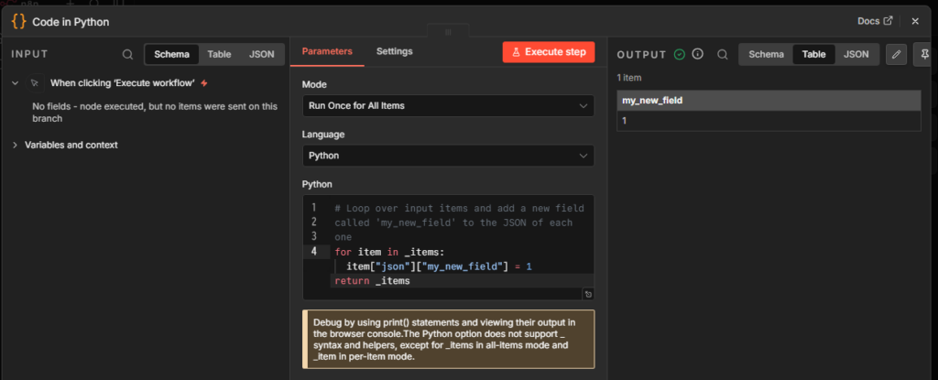Click the 'return _items' code line
This screenshot has height=380, width=938.
coord(372,281)
